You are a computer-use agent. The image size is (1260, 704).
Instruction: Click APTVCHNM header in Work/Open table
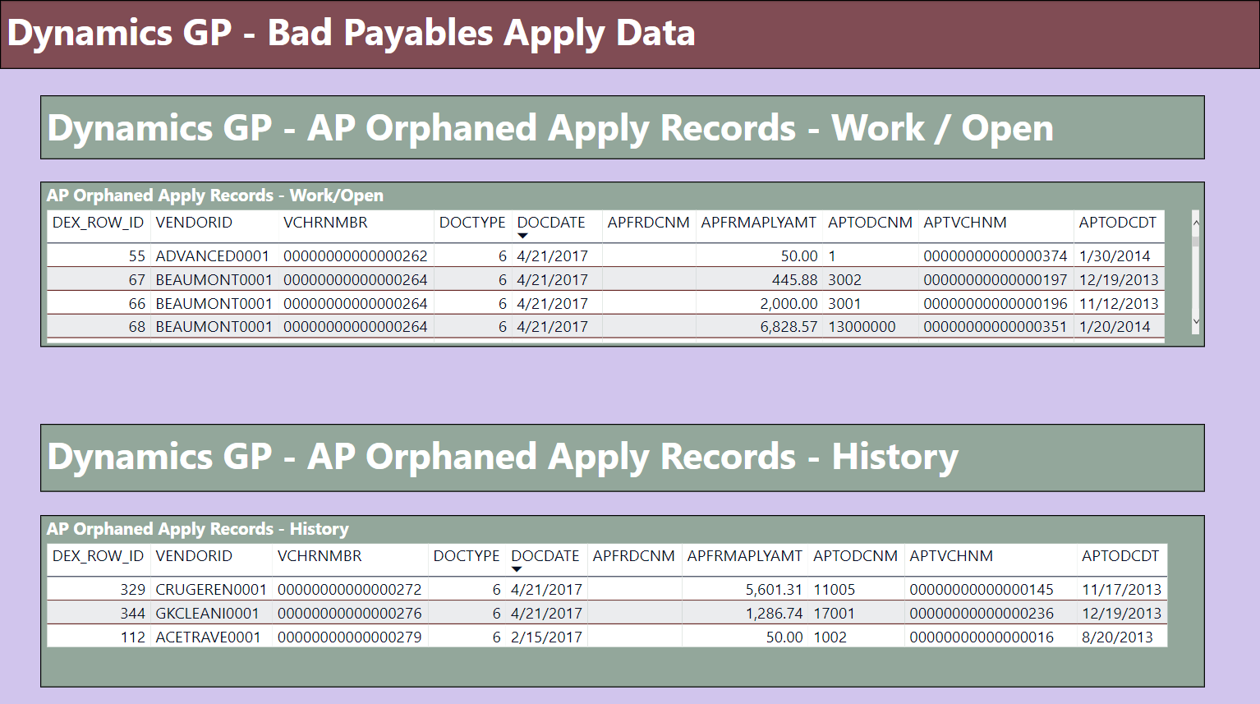click(x=964, y=223)
